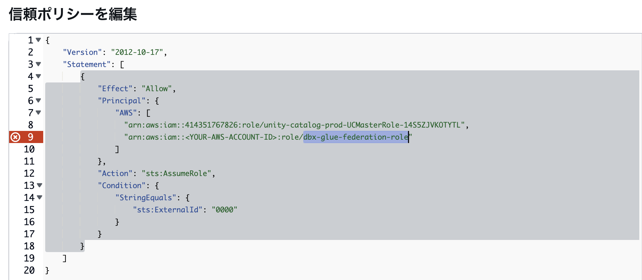Click the "Effect" key
642x280 pixels.
tap(115, 89)
